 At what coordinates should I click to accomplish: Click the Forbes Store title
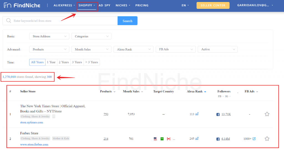pos(29,133)
